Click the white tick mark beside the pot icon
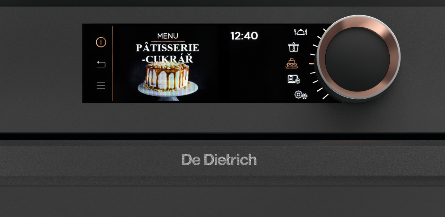The image size is (445, 217). tap(315, 46)
